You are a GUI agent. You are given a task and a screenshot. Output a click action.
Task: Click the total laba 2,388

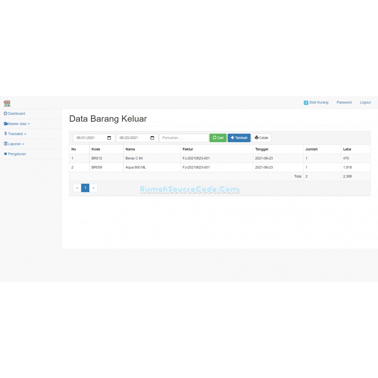(x=348, y=177)
